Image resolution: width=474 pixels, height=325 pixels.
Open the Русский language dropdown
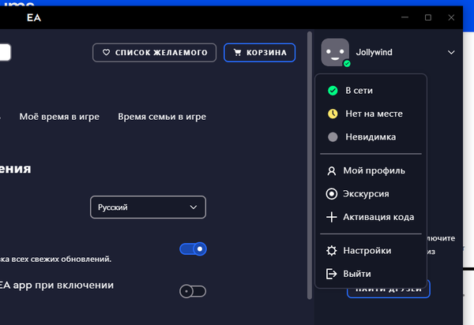point(149,207)
